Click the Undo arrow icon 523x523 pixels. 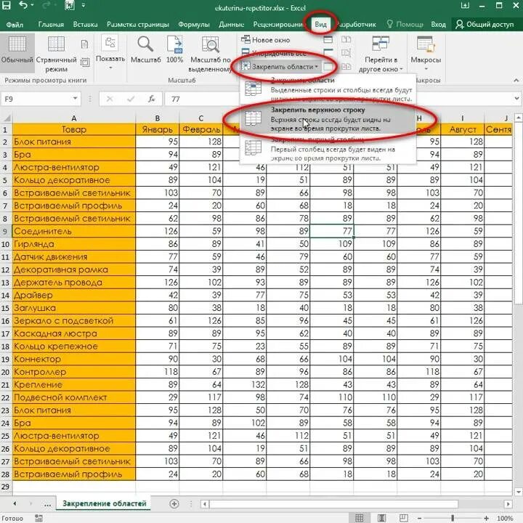click(23, 5)
